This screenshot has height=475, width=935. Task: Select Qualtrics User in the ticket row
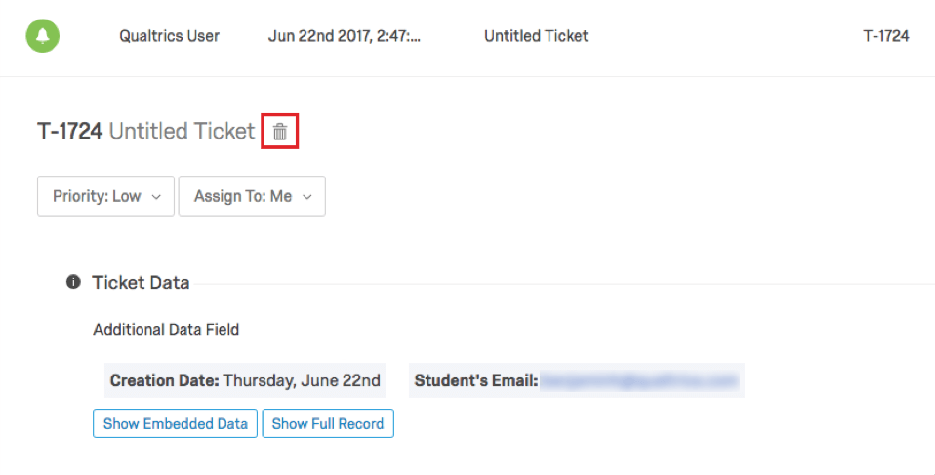tap(169, 36)
